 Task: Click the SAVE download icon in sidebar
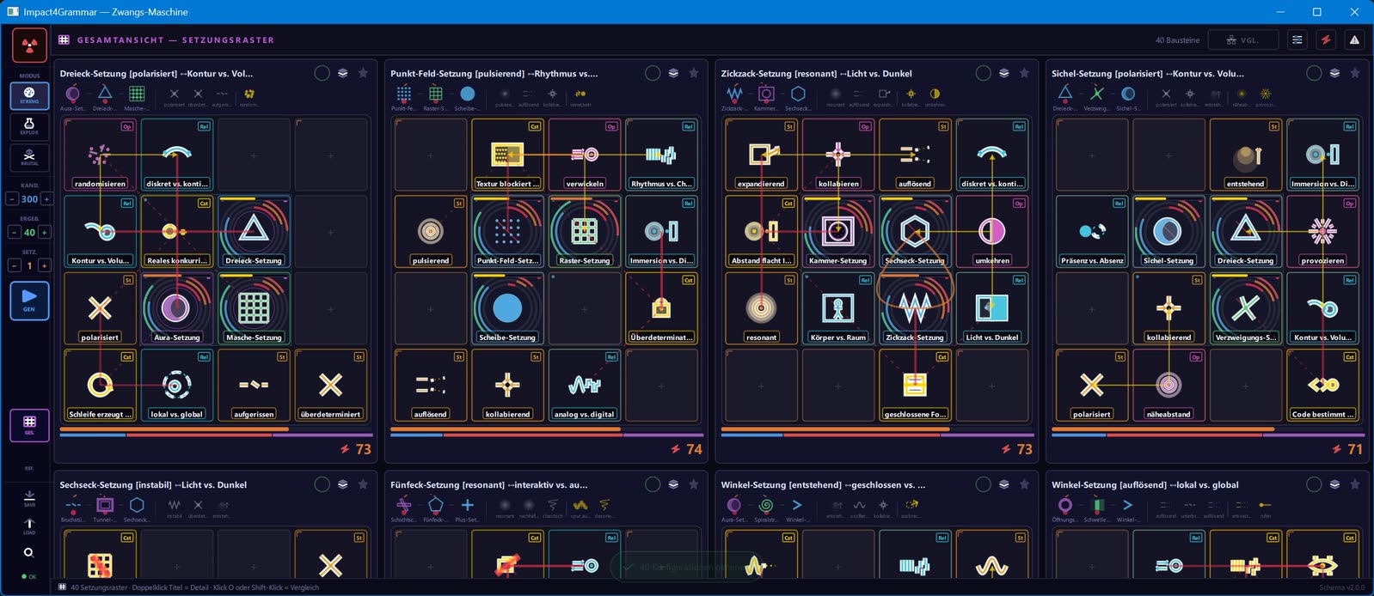29,498
